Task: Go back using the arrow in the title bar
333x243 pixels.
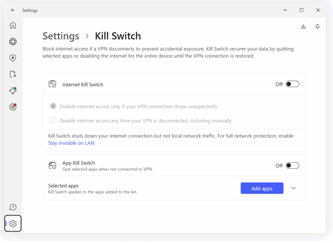Action: (x=13, y=10)
